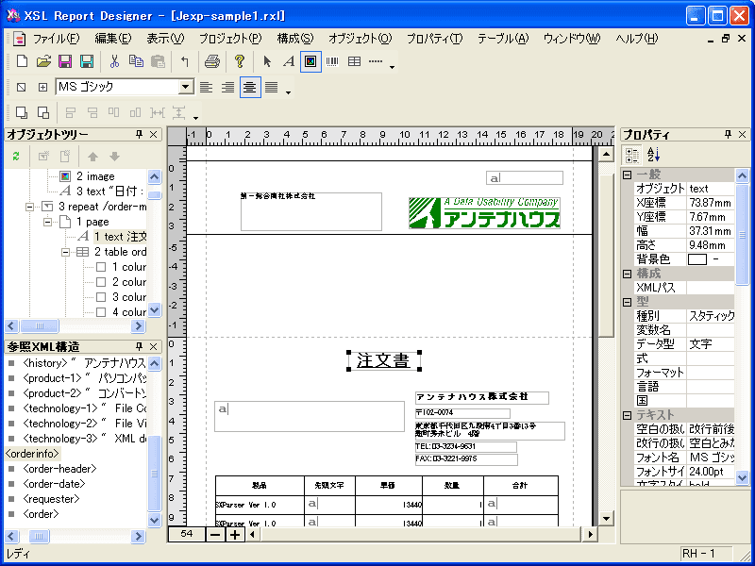The height and width of the screenshot is (566, 755).
Task: Click the X座標 value 73.87mm
Action: (x=711, y=203)
